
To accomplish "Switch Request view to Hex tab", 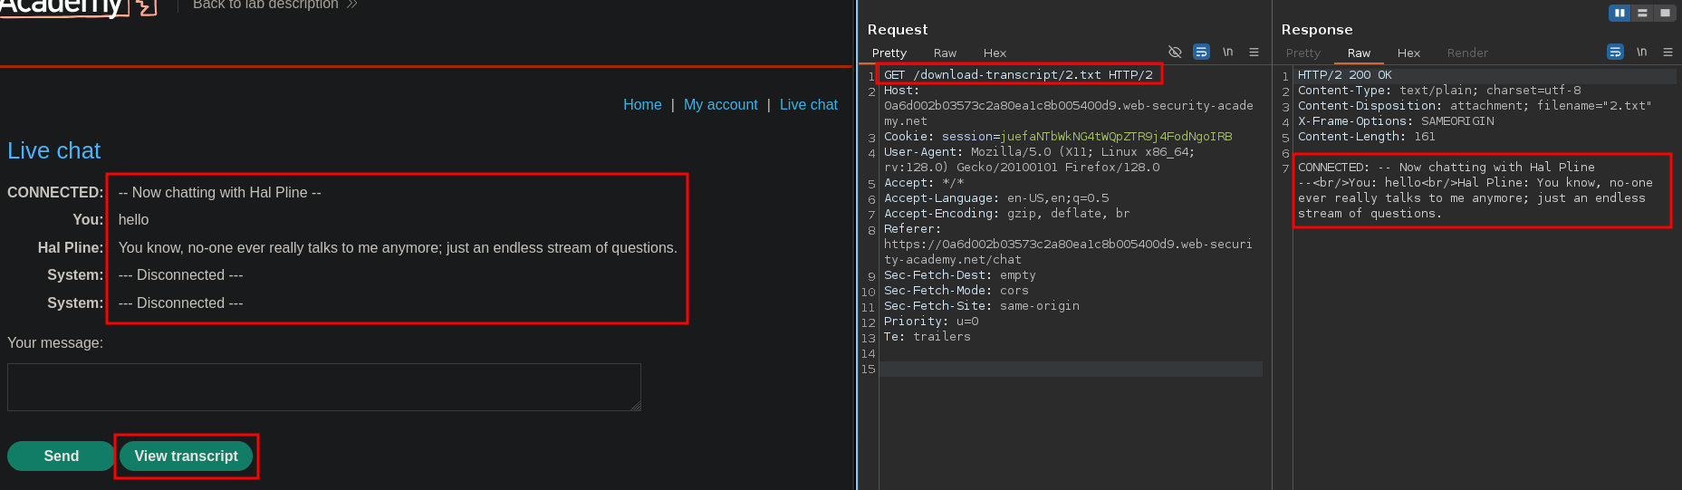I will pos(995,53).
